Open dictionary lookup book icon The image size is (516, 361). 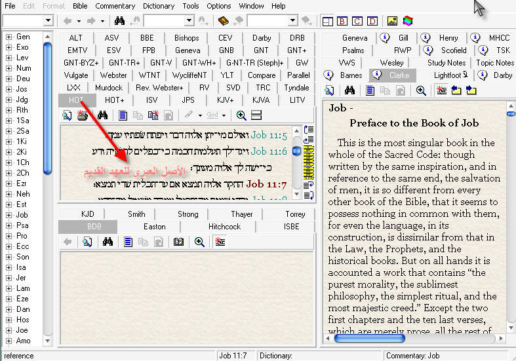click(179, 242)
